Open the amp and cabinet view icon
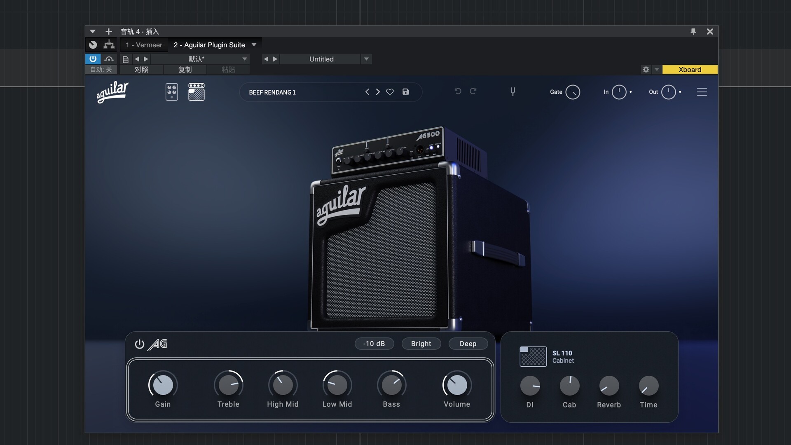The image size is (791, 445). tap(197, 92)
